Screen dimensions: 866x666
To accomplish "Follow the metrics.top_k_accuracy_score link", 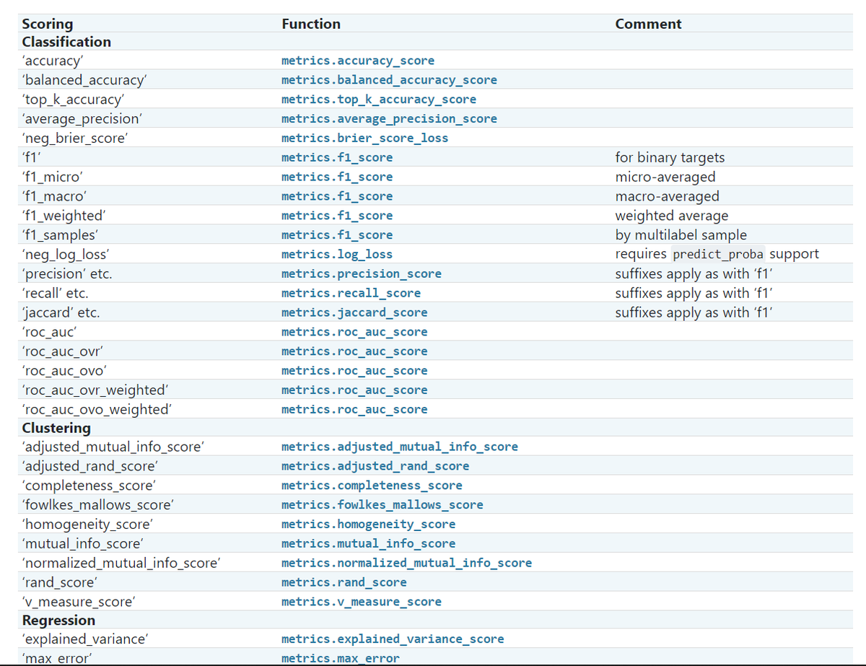I will 379,100.
